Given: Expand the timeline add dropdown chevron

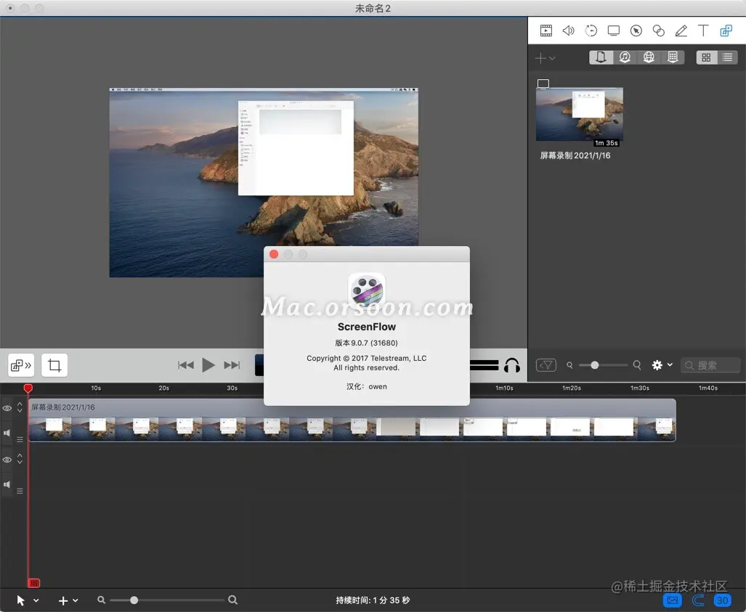Looking at the screenshot, I should pyautogui.click(x=75, y=600).
